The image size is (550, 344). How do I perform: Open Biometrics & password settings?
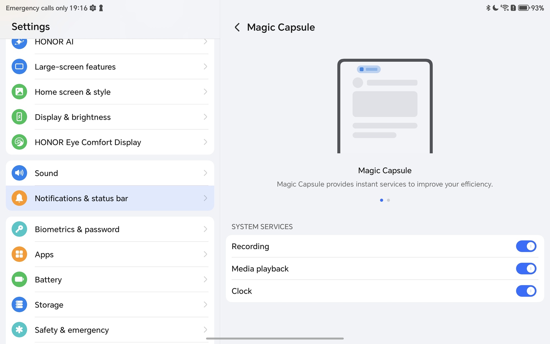(x=110, y=229)
